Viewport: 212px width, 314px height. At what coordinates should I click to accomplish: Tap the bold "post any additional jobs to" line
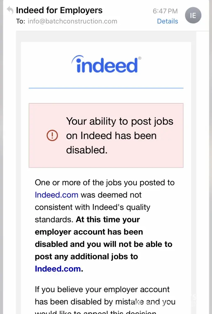[86, 257]
